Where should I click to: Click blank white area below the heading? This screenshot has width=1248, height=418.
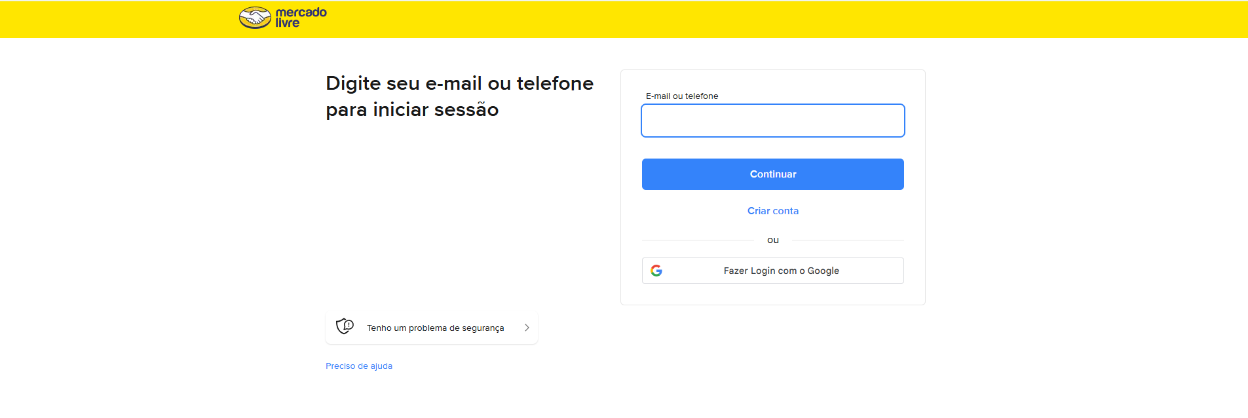pos(459,210)
